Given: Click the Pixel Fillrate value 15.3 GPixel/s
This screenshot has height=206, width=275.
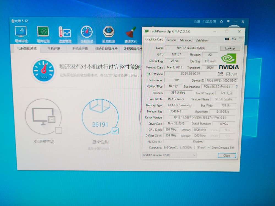Looking at the screenshot, I should pyautogui.click(x=175, y=99).
